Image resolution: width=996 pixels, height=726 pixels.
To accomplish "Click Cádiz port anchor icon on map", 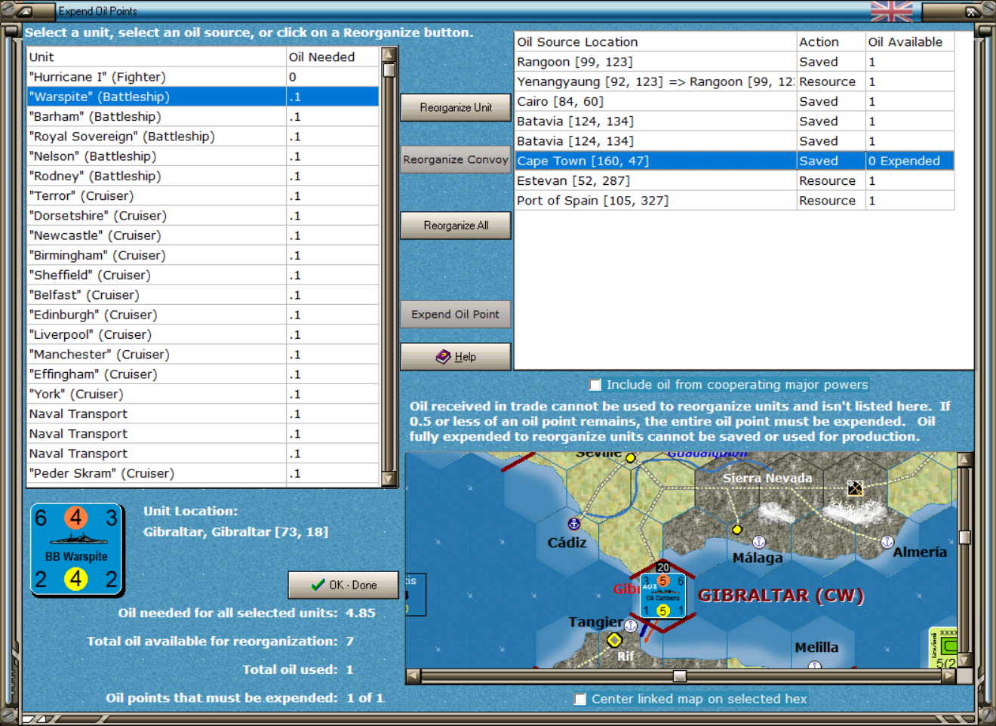I will [x=573, y=523].
